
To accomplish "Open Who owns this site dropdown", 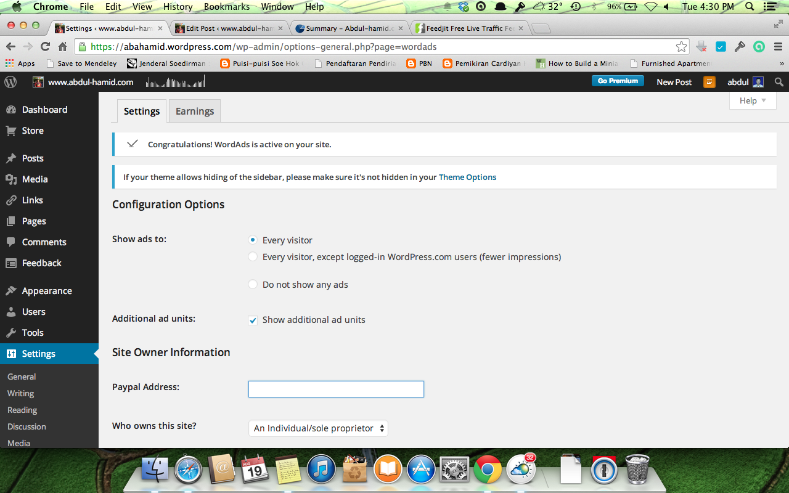I will coord(318,428).
